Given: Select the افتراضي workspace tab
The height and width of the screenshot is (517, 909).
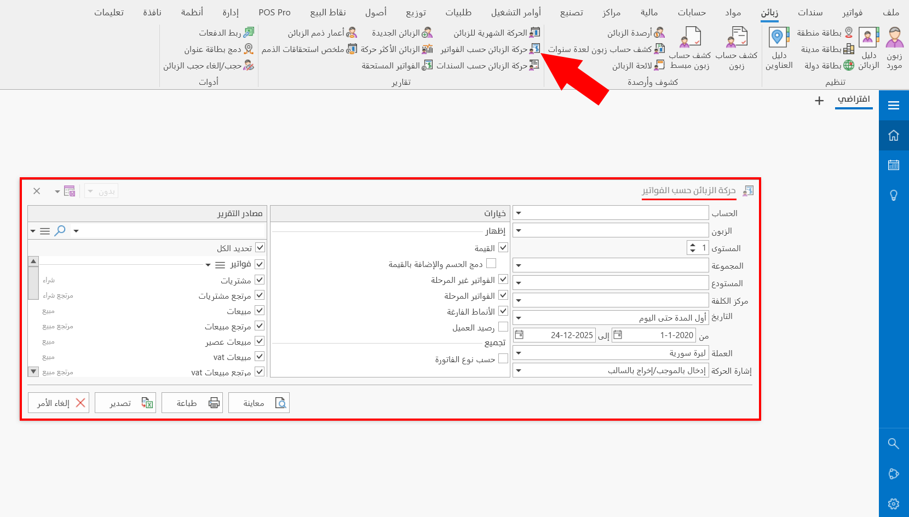Looking at the screenshot, I should coord(854,101).
